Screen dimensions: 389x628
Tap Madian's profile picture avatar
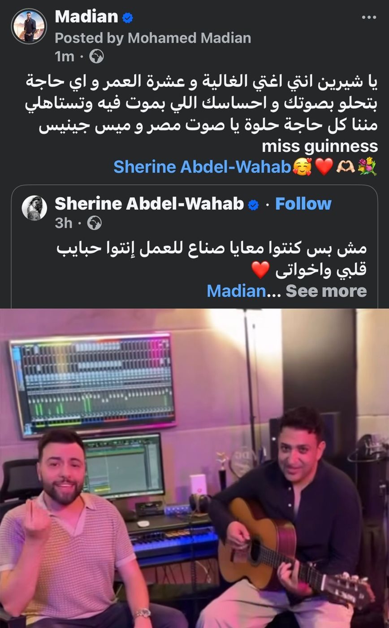[x=29, y=26]
